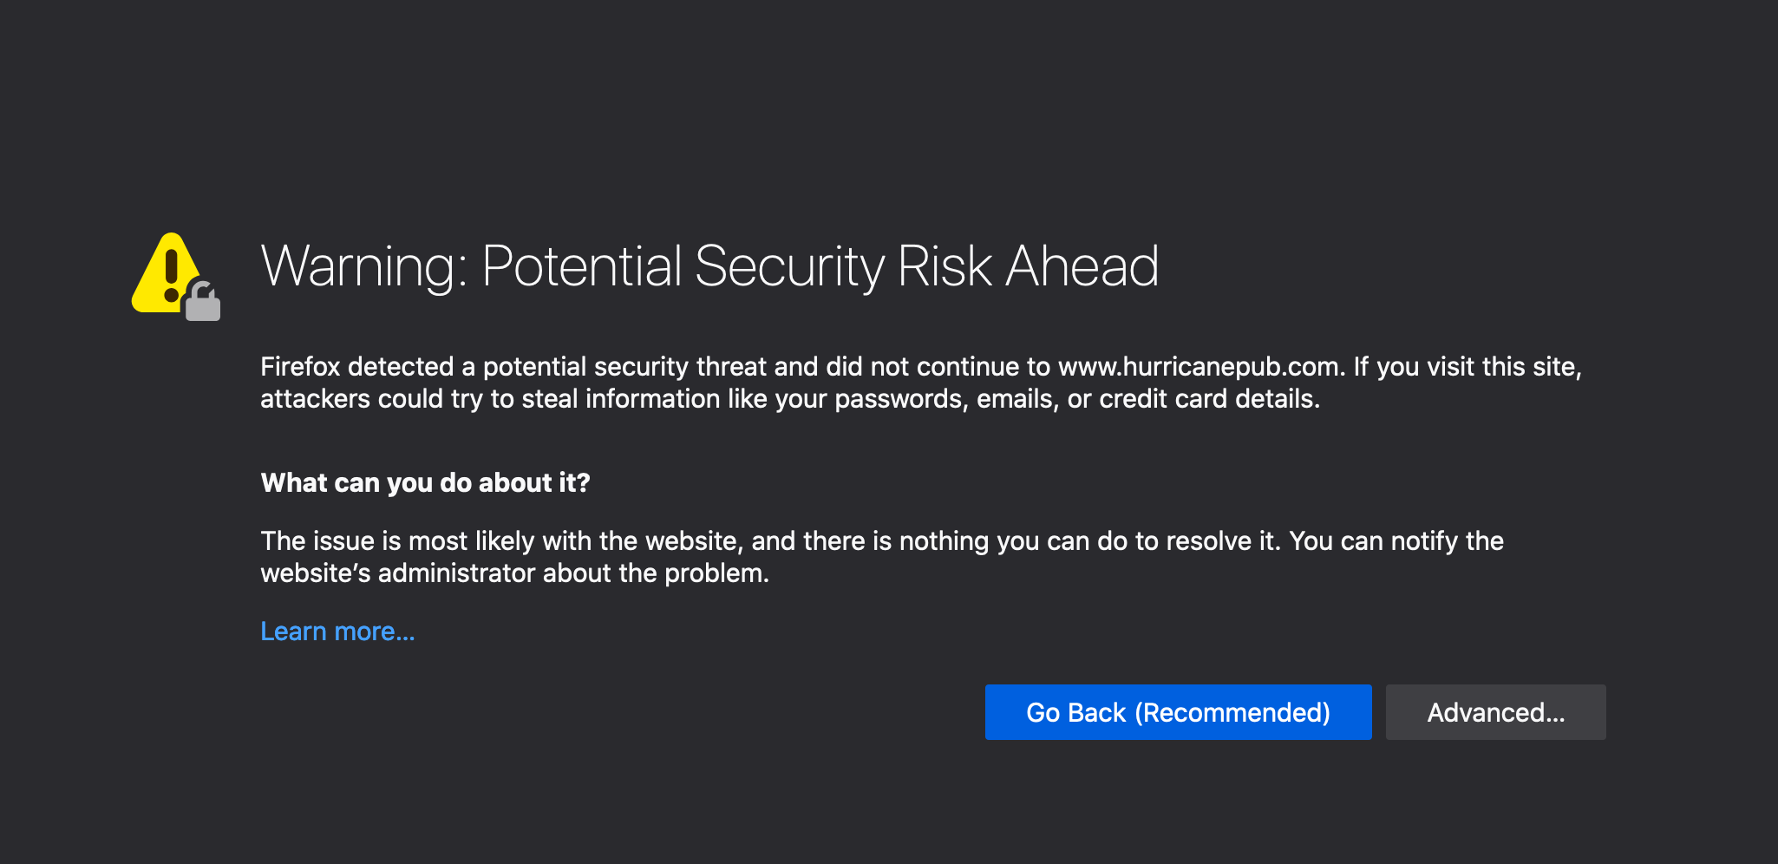This screenshot has height=864, width=1778.
Task: Open the Learn more… link
Action: (x=337, y=632)
